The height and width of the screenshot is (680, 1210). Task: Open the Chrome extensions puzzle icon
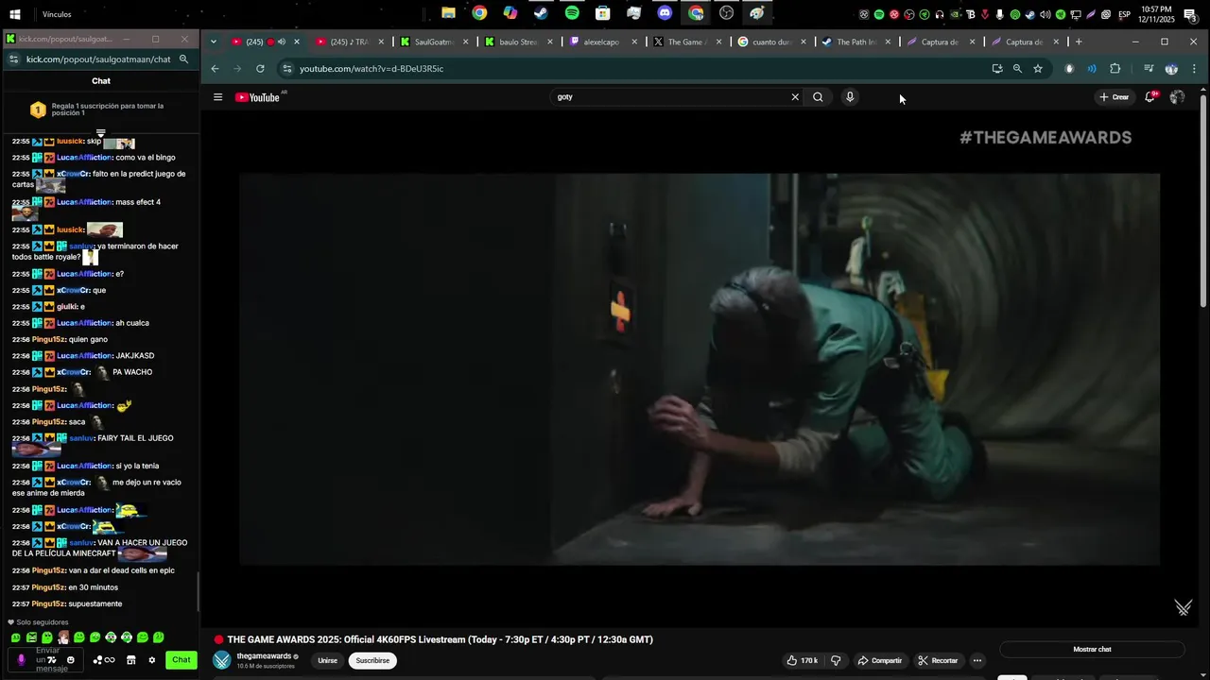tap(1115, 68)
